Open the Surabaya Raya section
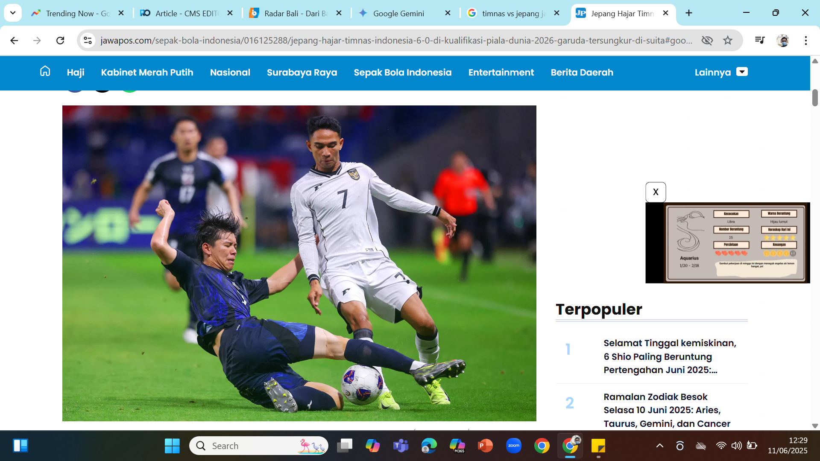The height and width of the screenshot is (461, 820). tap(302, 73)
